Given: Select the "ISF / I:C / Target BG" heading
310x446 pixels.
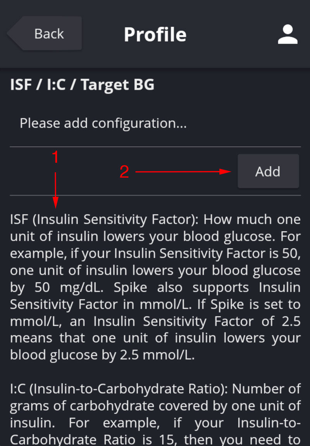Looking at the screenshot, I should (x=82, y=85).
